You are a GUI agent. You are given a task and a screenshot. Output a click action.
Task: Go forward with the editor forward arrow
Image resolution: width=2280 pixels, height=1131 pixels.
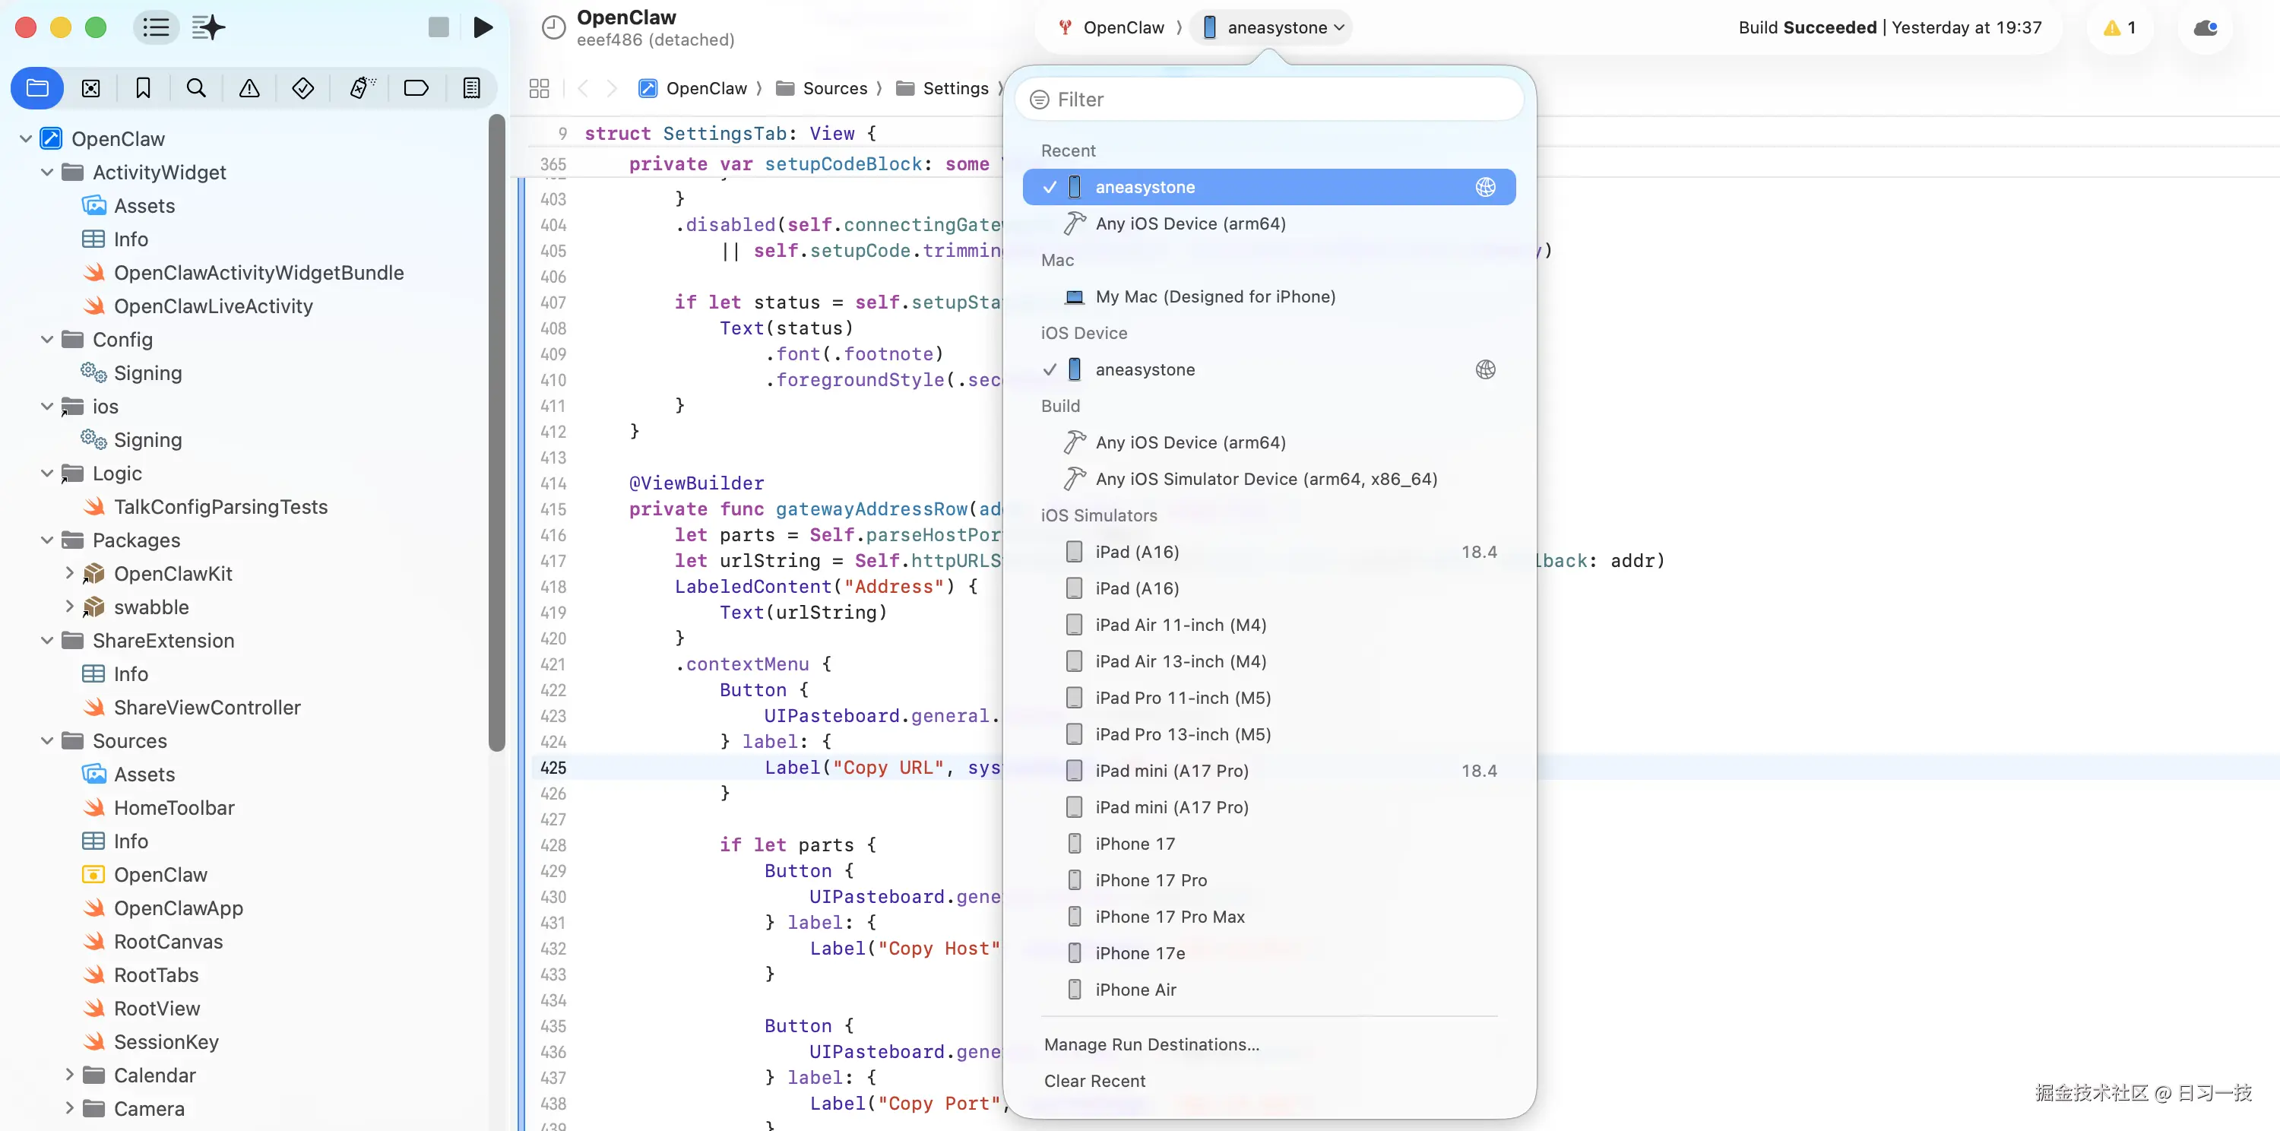612,87
